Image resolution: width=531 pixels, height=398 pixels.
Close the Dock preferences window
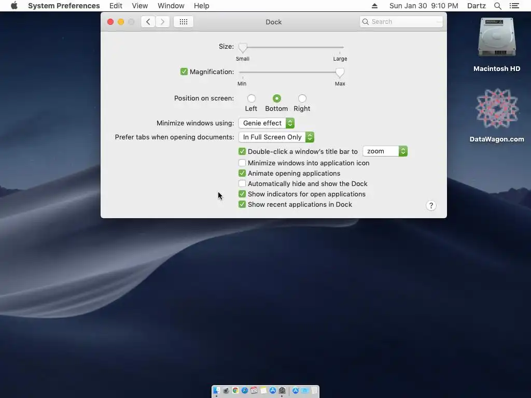(110, 22)
